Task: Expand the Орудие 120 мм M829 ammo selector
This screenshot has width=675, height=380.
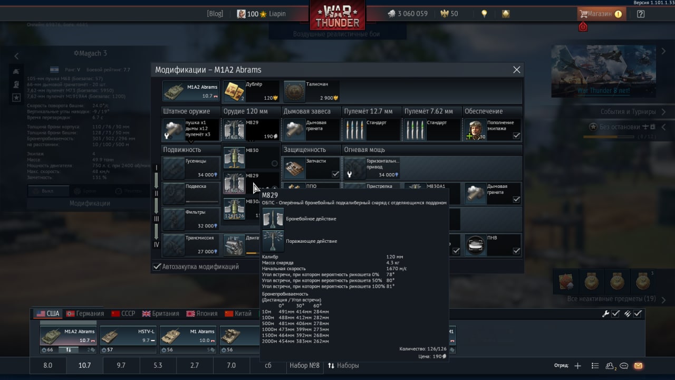Action: pyautogui.click(x=251, y=129)
